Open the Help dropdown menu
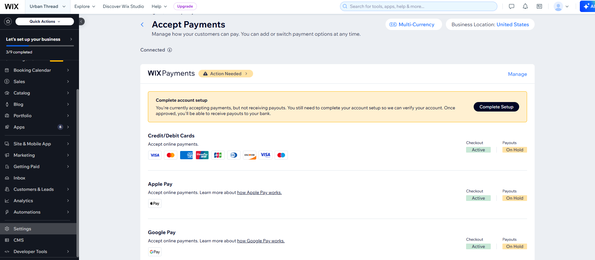Screen dimensions: 595x260 coord(159,6)
